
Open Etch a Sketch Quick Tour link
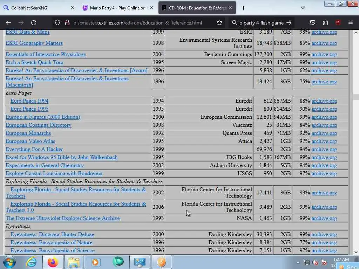[x=35, y=62]
